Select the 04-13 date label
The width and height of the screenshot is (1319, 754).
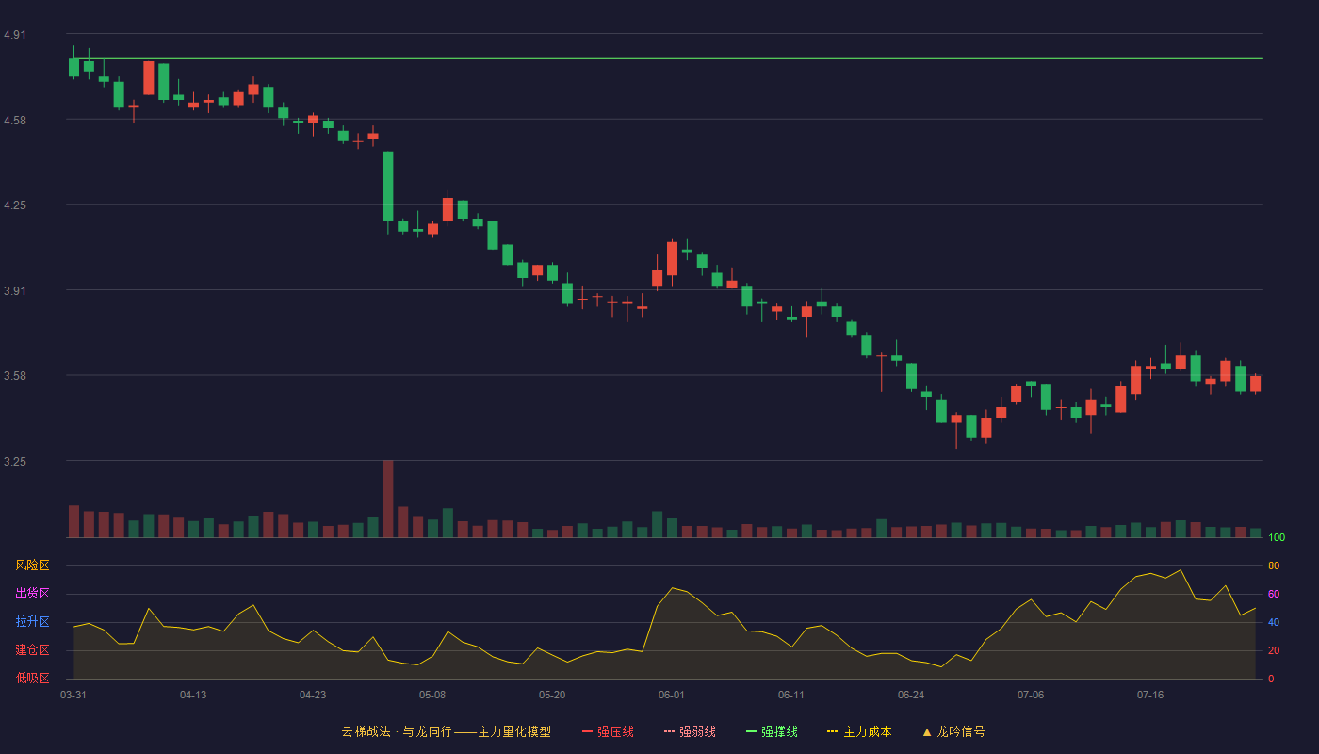pyautogui.click(x=193, y=695)
